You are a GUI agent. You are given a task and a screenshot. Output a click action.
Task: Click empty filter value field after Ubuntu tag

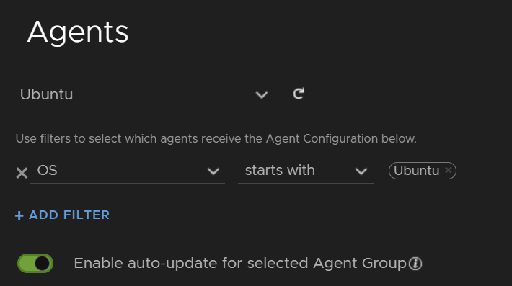[483, 171]
